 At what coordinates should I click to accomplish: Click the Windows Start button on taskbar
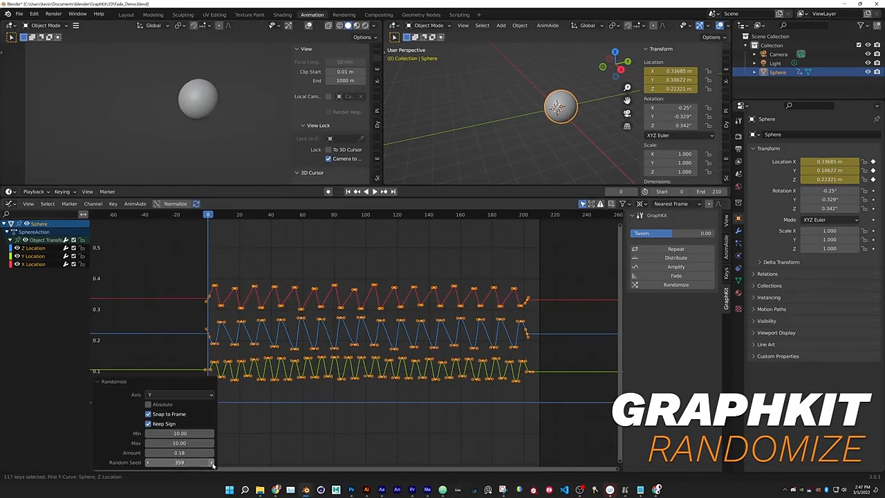[x=230, y=490]
